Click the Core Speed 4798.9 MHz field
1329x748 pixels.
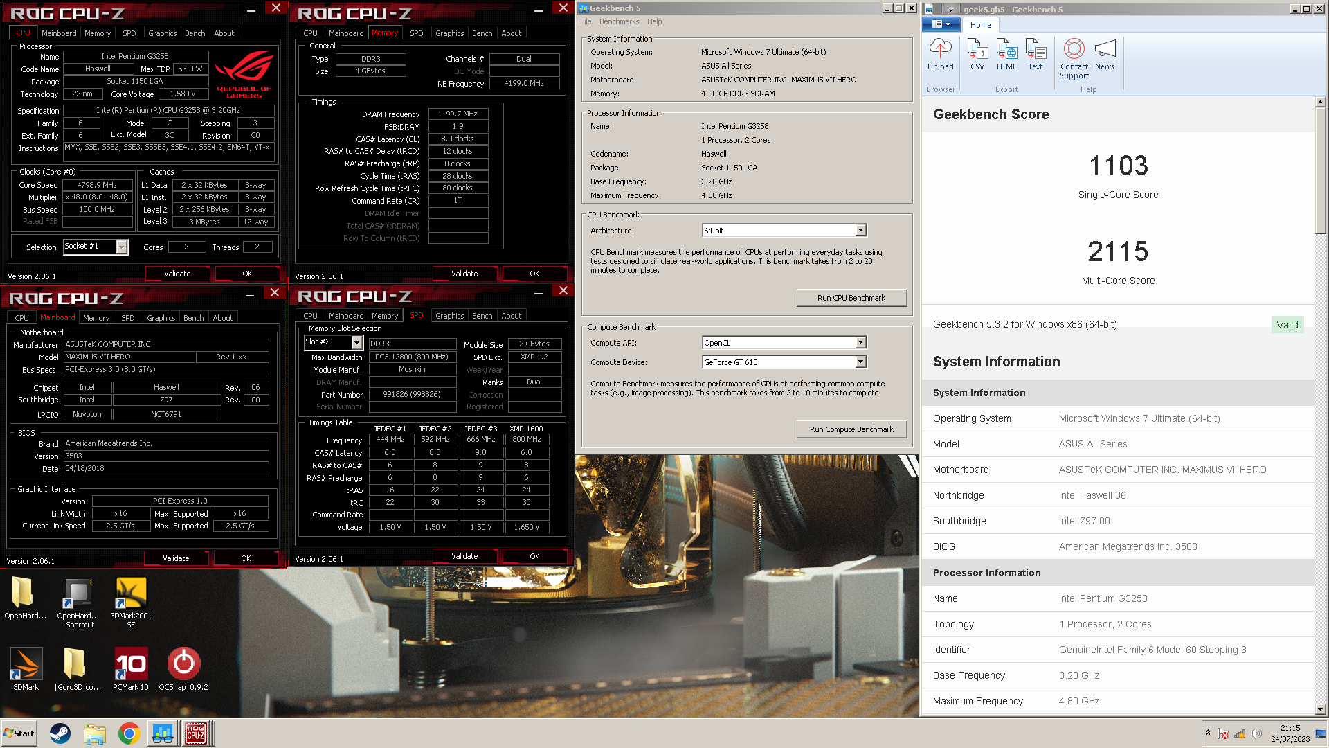tap(97, 185)
